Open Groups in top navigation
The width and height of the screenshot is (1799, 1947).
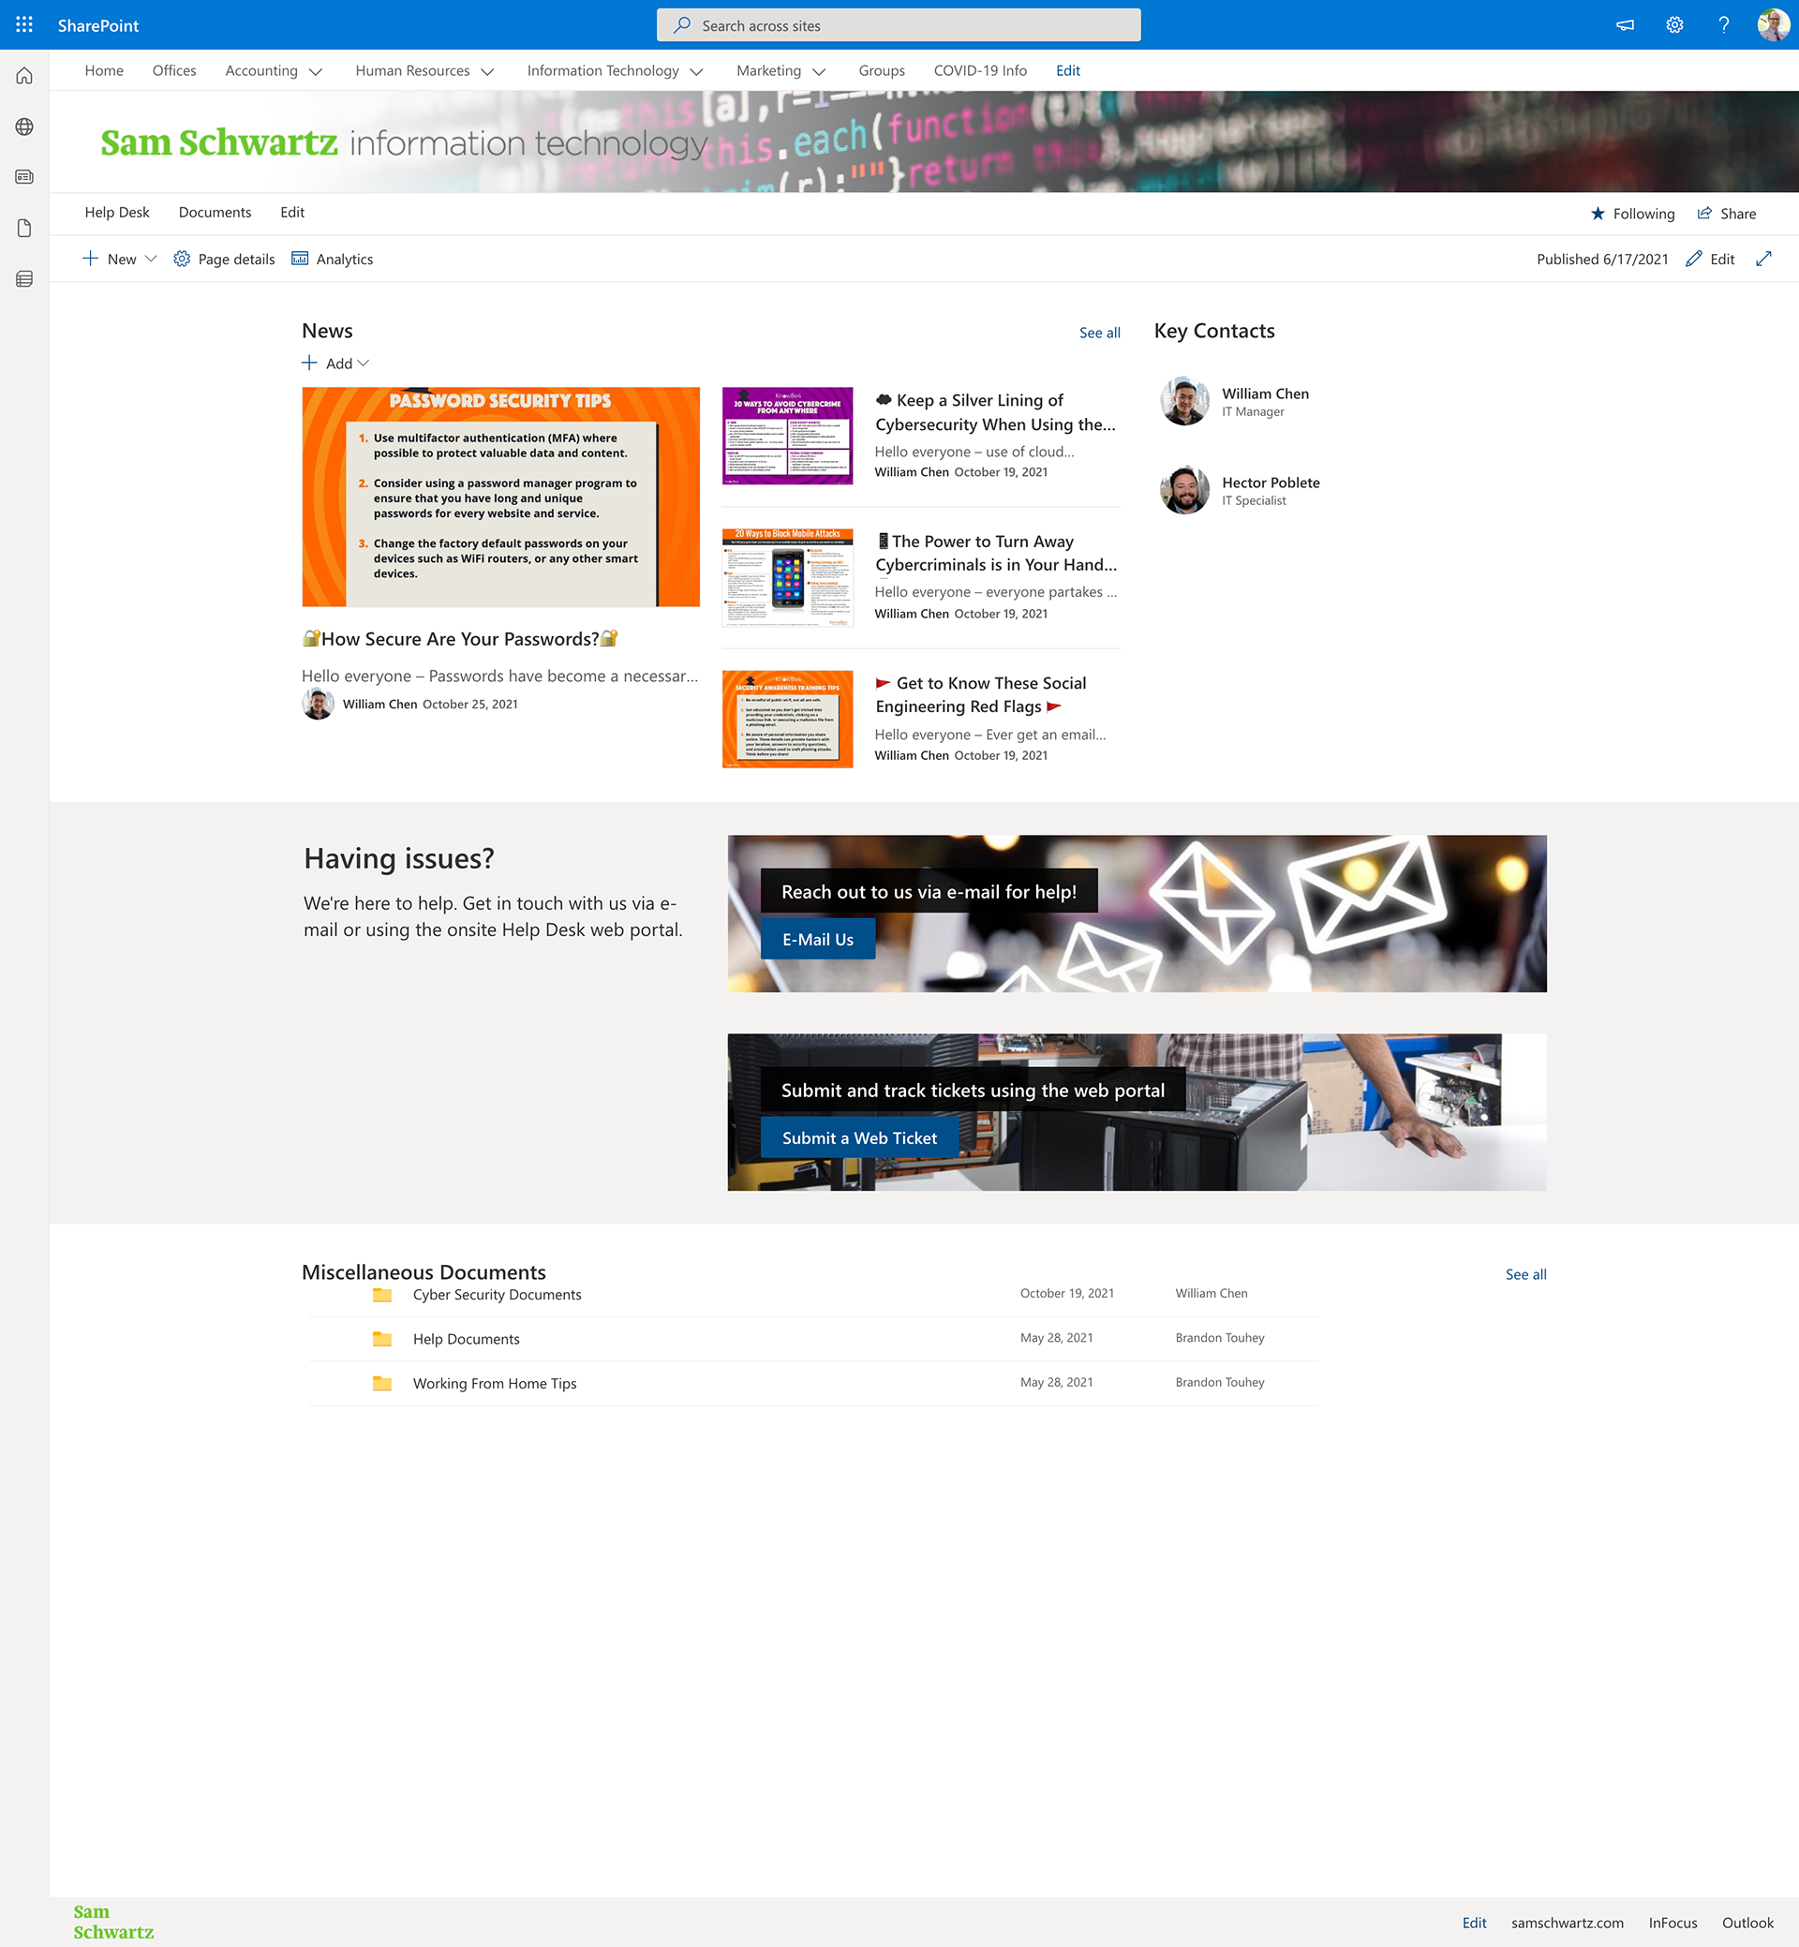point(881,71)
